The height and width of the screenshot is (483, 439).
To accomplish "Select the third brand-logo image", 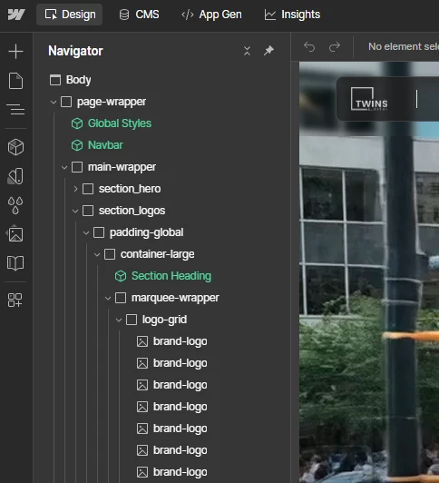I will coord(180,385).
